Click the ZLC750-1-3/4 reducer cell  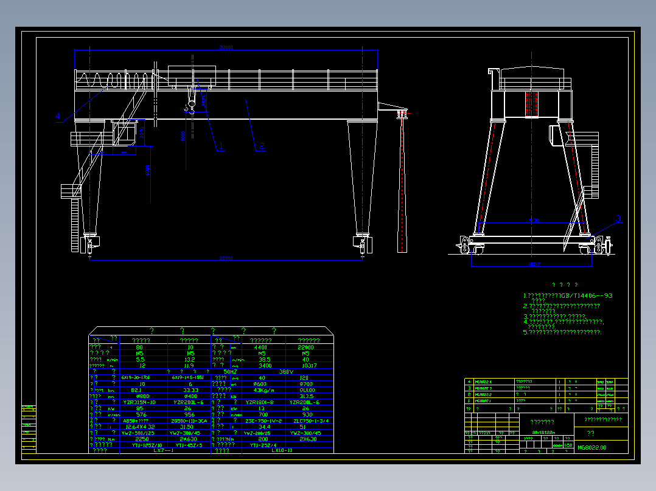click(x=311, y=421)
